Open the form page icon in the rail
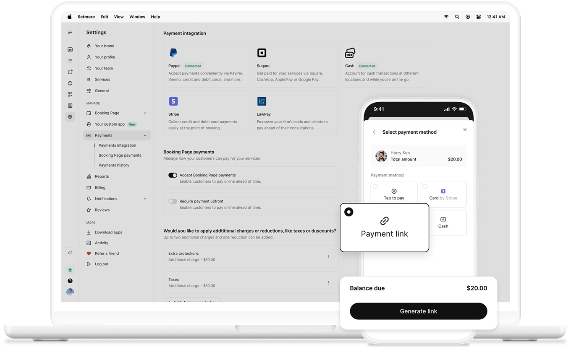Viewport: 571px width, 352px height. (x=70, y=106)
